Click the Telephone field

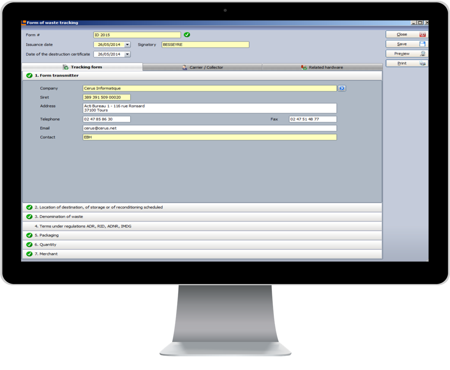pyautogui.click(x=107, y=119)
